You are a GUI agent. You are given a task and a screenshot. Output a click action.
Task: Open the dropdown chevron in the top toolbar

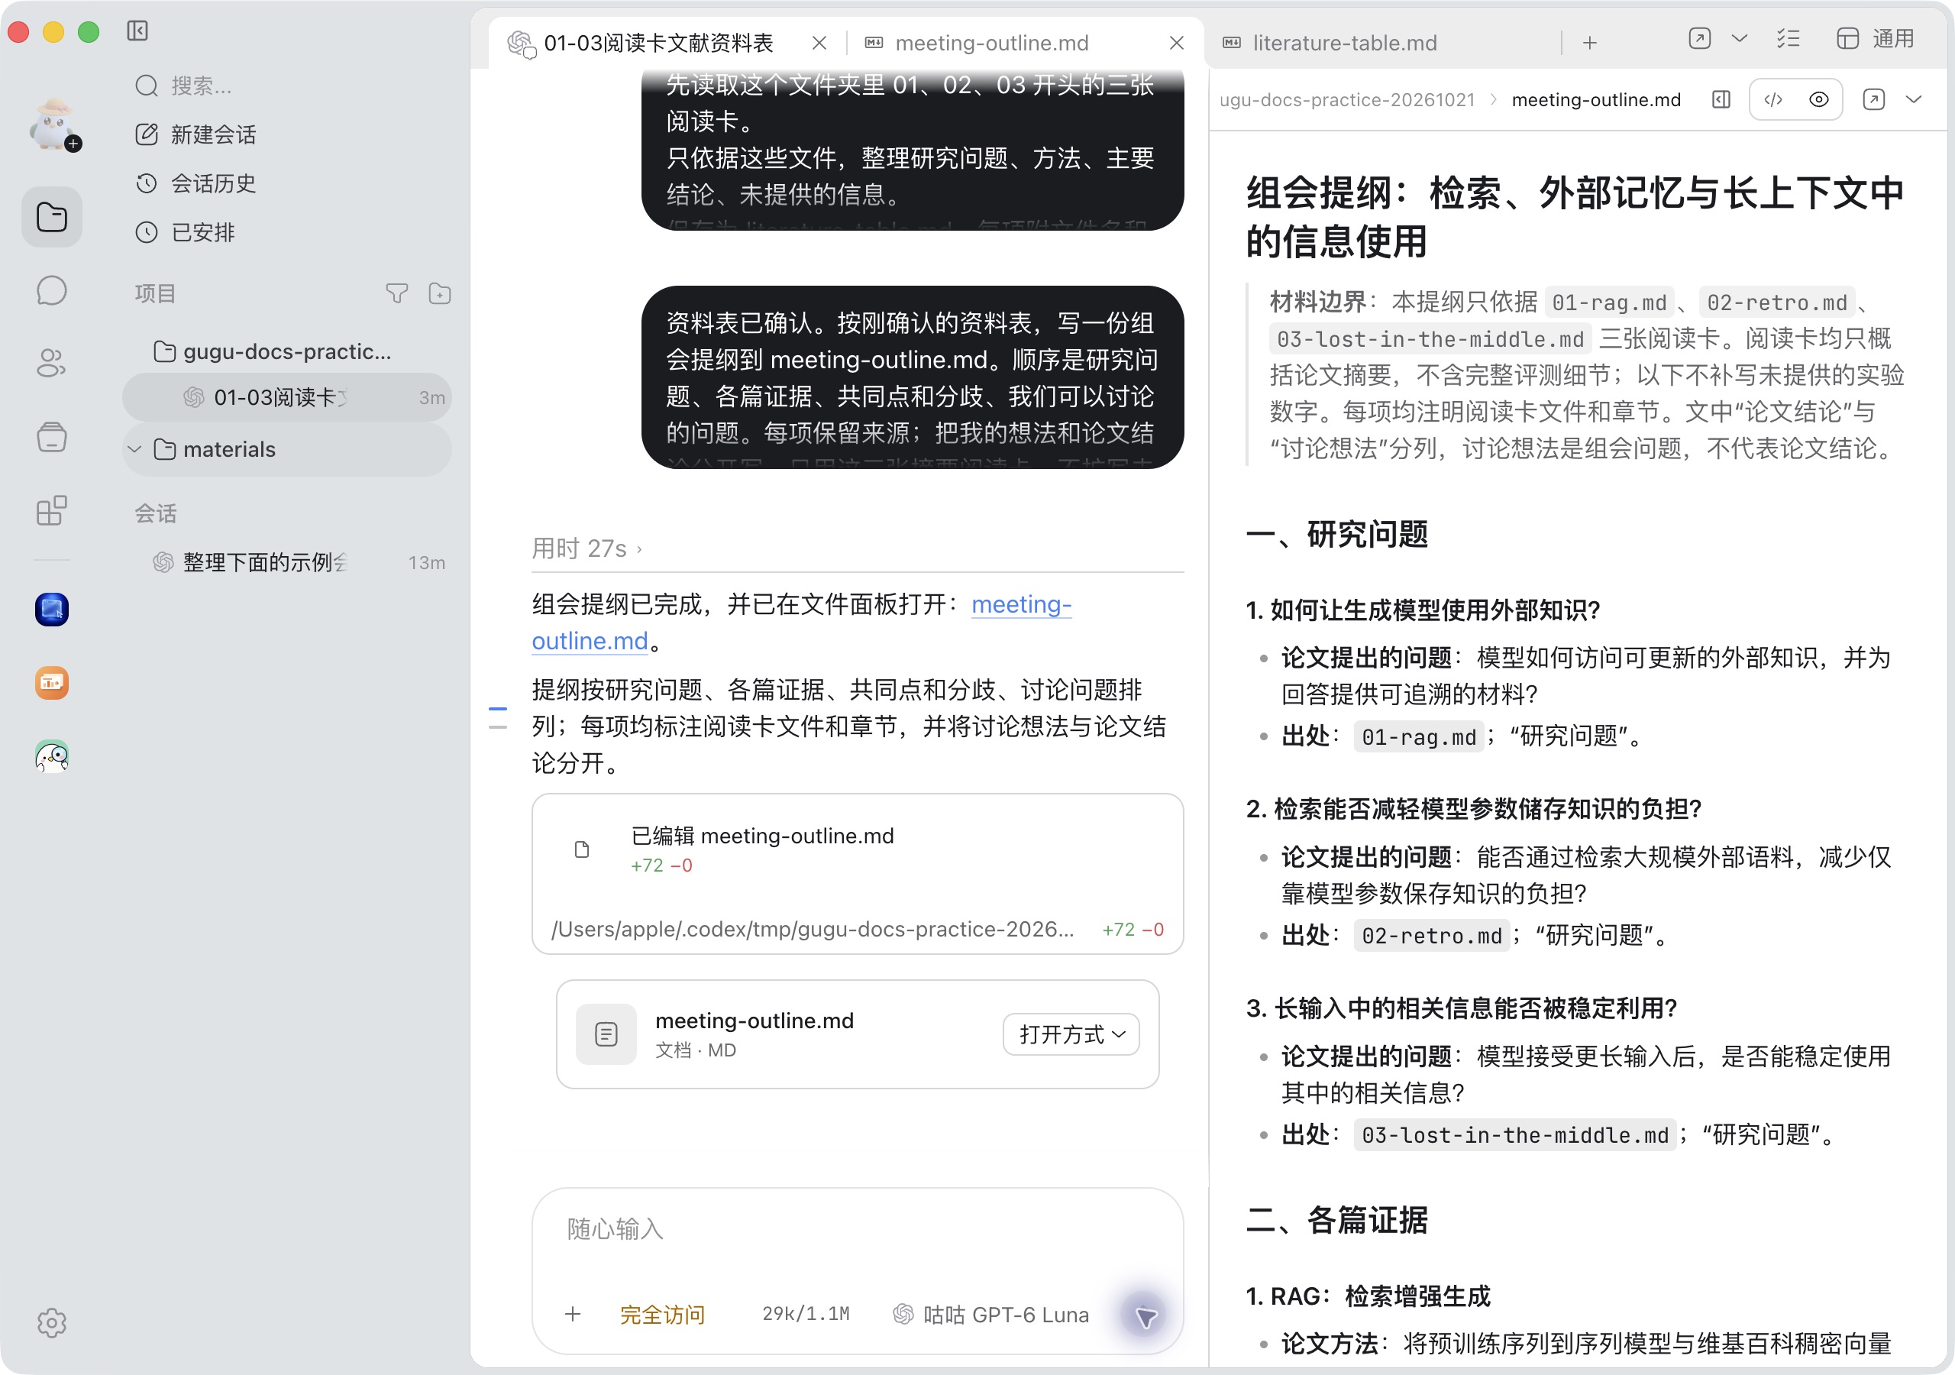1740,38
